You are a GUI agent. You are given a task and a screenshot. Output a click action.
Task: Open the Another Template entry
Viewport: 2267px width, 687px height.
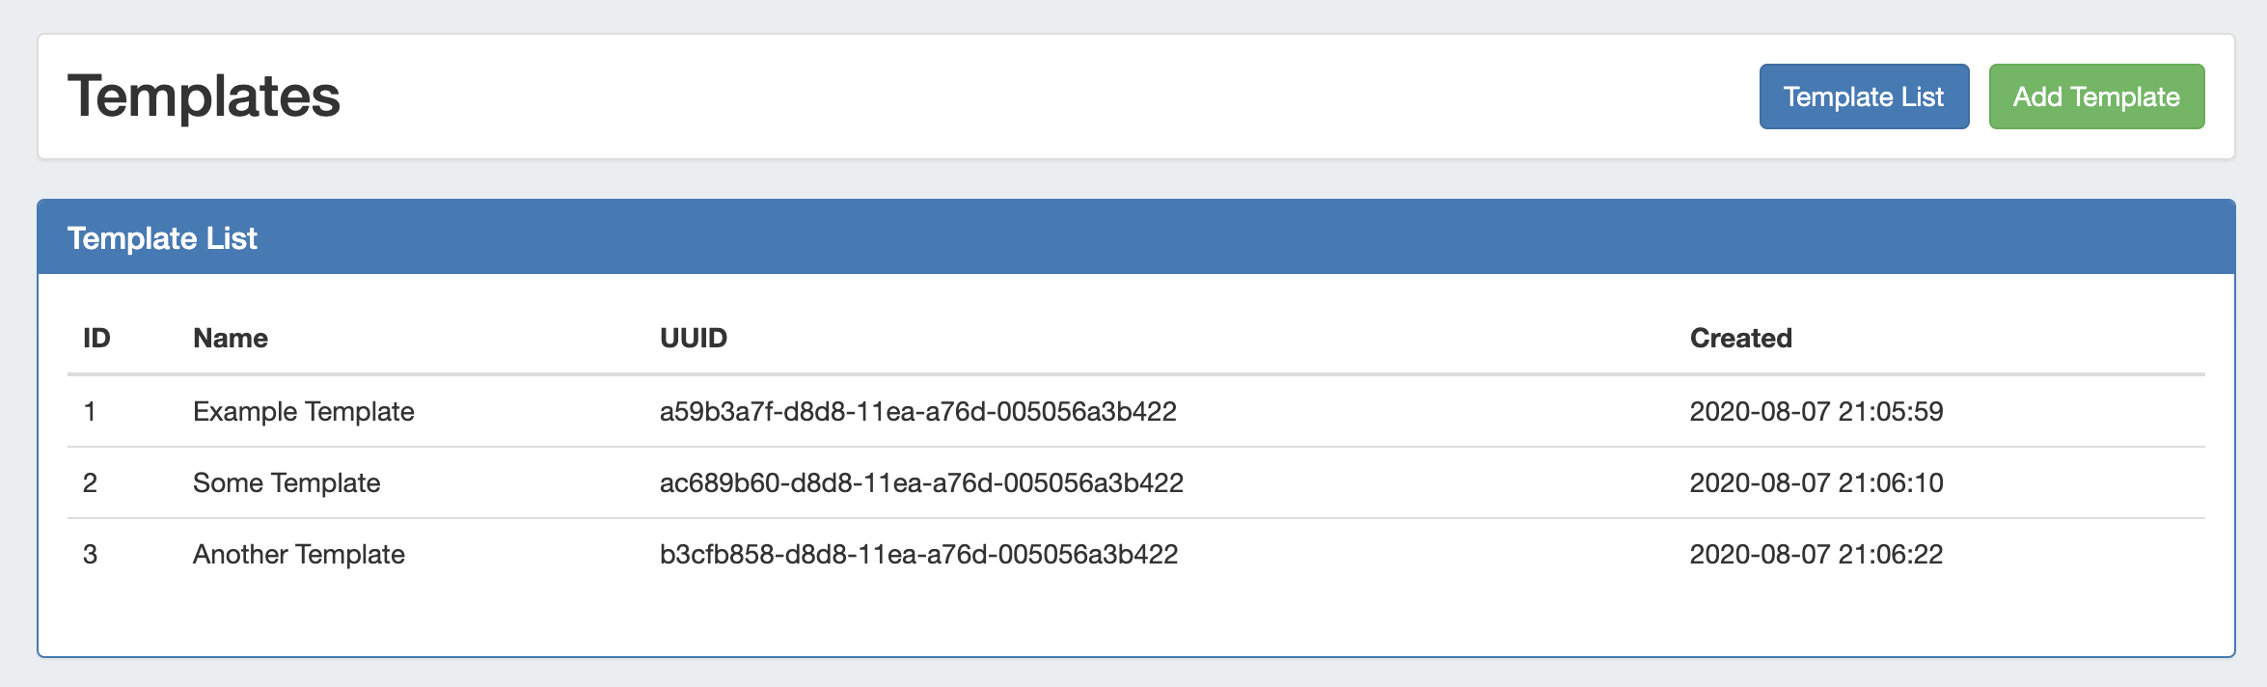(x=298, y=554)
